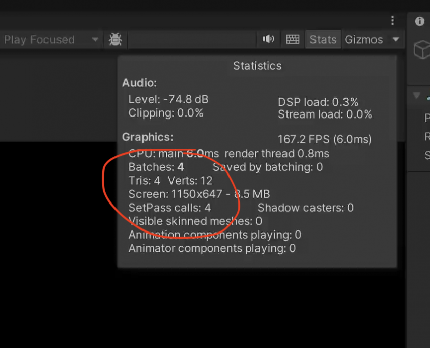Image resolution: width=430 pixels, height=348 pixels.
Task: Toggle Gizmos display in Game view
Action: (x=363, y=40)
